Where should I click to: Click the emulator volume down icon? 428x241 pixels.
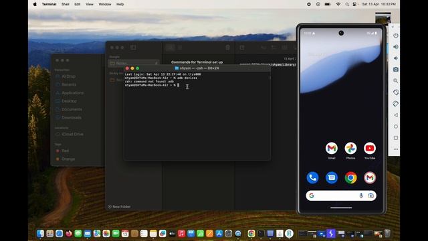point(395,58)
